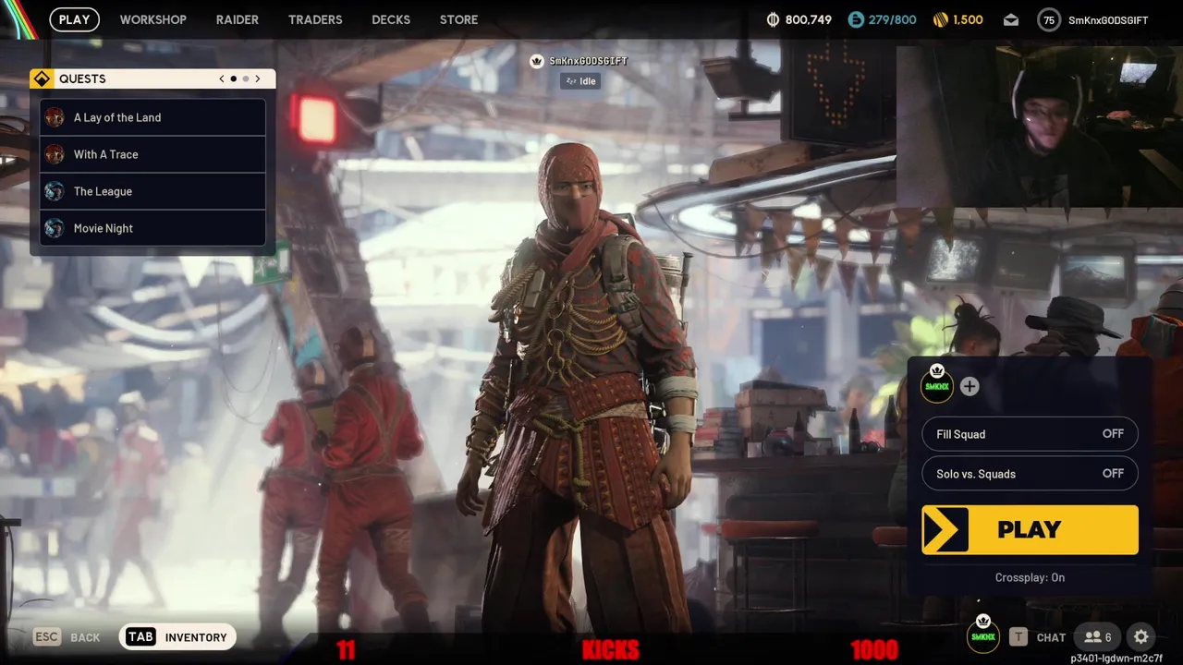
Task: Click the A Lay of the Land quest giver portrait
Action: (x=55, y=117)
